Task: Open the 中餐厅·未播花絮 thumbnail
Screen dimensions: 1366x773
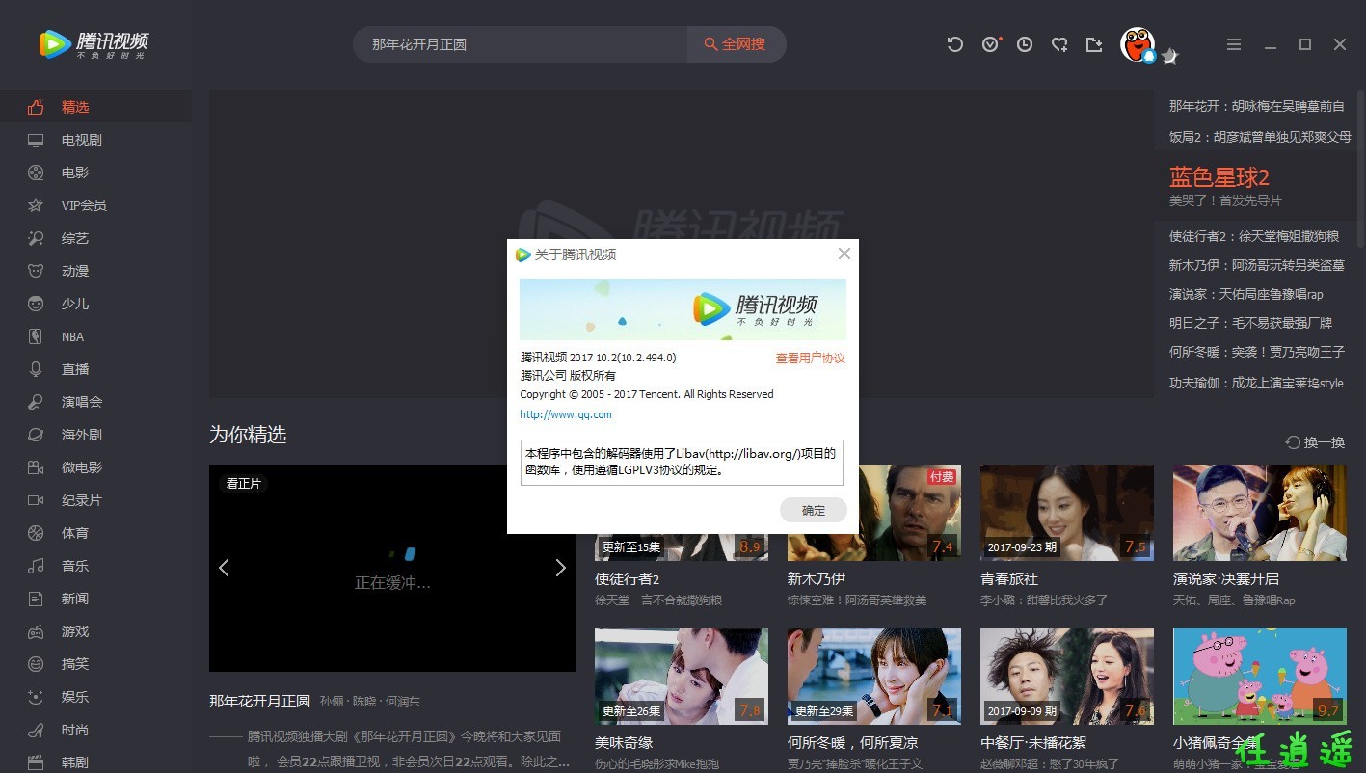Action: (x=1067, y=677)
